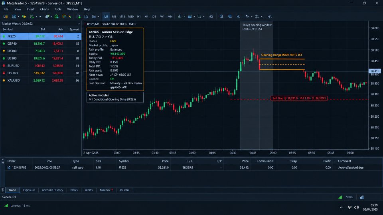Expand dropdown arrow next to crosshair line tool
The image size is (383, 215).
262,17
